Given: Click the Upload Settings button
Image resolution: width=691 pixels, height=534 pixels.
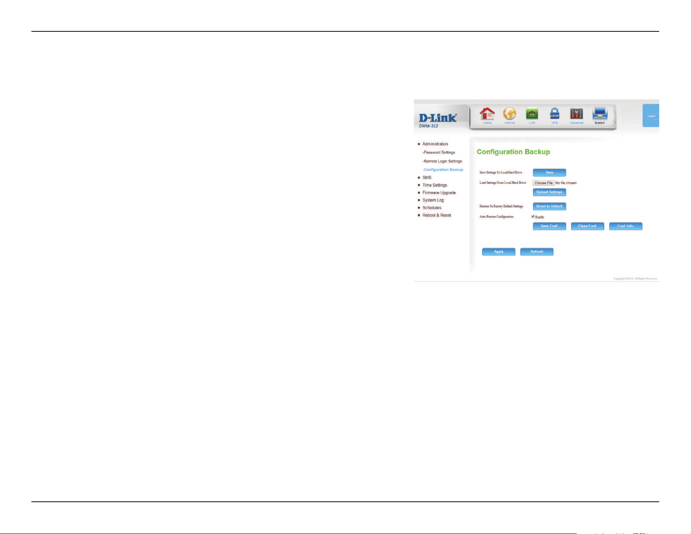Looking at the screenshot, I should click(x=549, y=192).
